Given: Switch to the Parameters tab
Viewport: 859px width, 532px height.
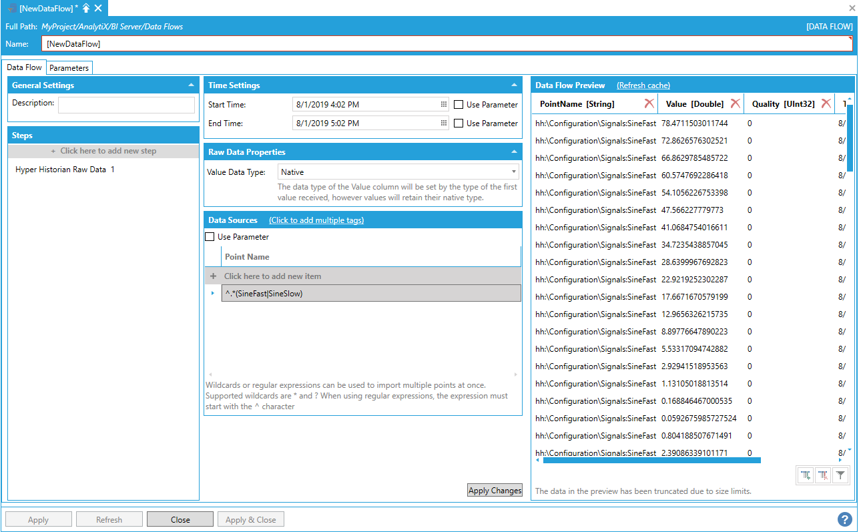Looking at the screenshot, I should pyautogui.click(x=69, y=68).
